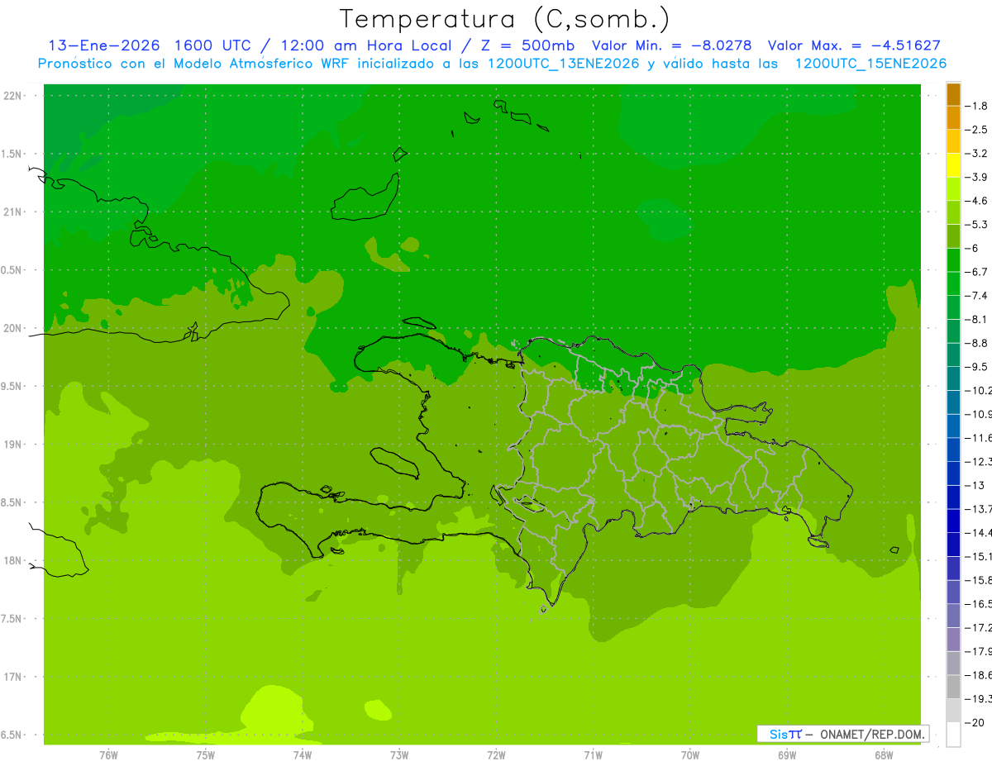
Task: Click legend value '-4.6'
Action: [977, 201]
